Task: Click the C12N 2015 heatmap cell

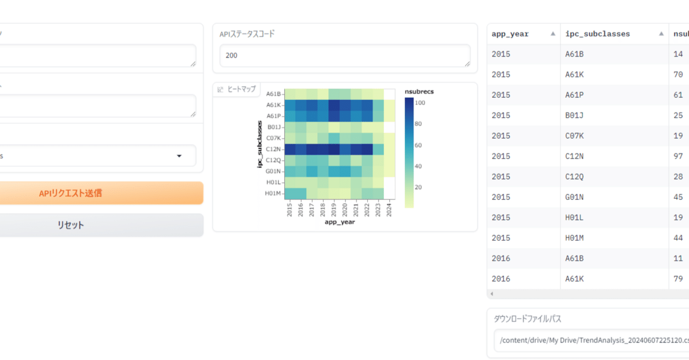Action: [290, 149]
